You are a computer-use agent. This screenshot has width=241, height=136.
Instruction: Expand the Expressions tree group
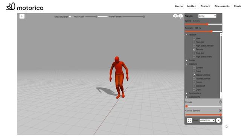click(x=187, y=97)
